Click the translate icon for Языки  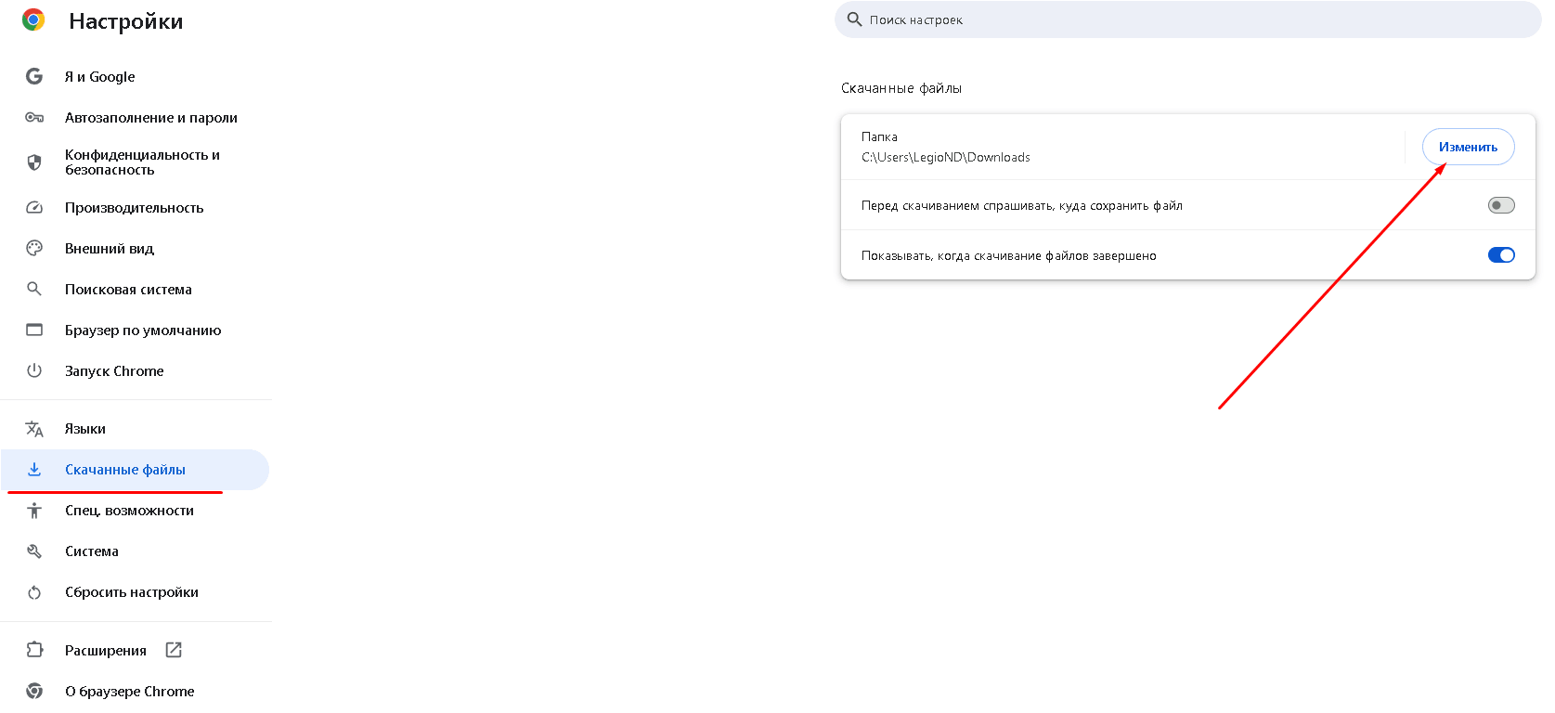pos(34,429)
